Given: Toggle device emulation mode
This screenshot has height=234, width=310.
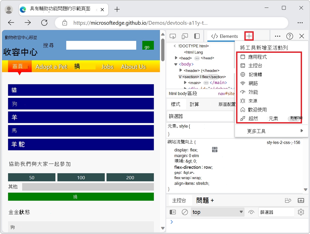Looking at the screenshot, I should [184, 36].
